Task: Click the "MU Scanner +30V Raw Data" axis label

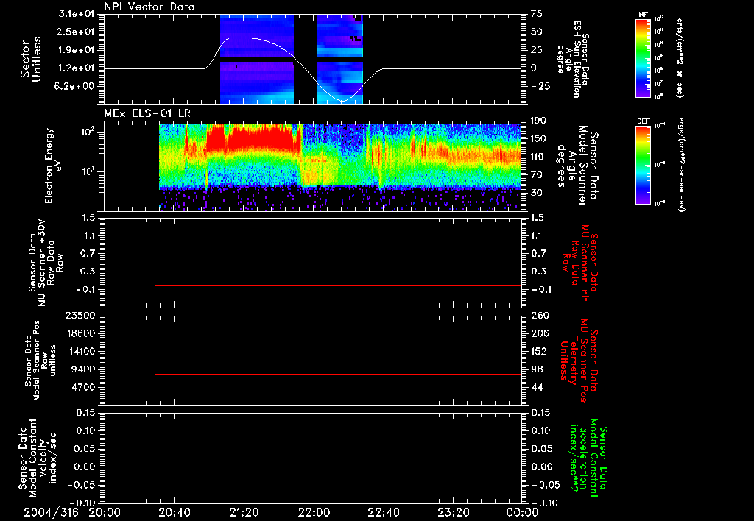Action: (46, 263)
